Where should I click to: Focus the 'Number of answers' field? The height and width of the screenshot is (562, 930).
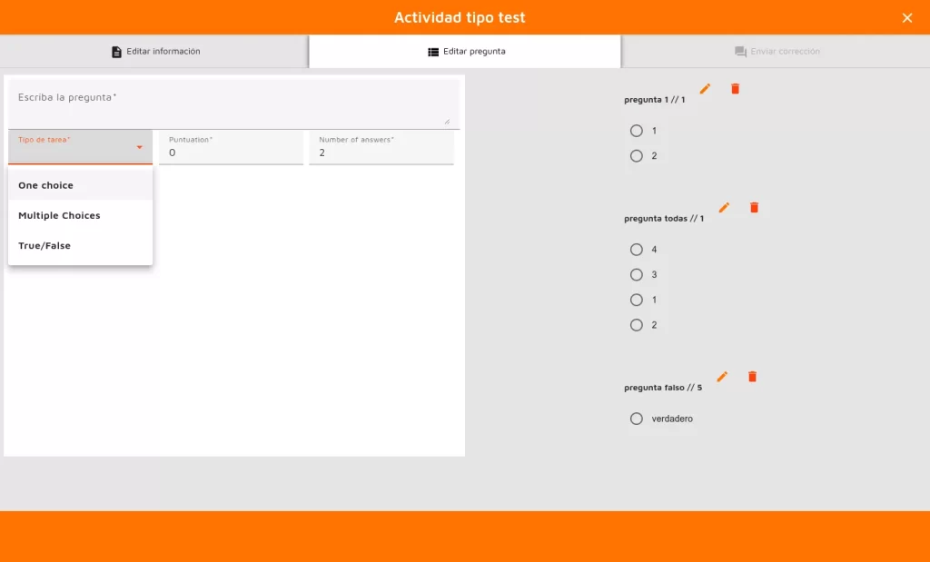(381, 153)
